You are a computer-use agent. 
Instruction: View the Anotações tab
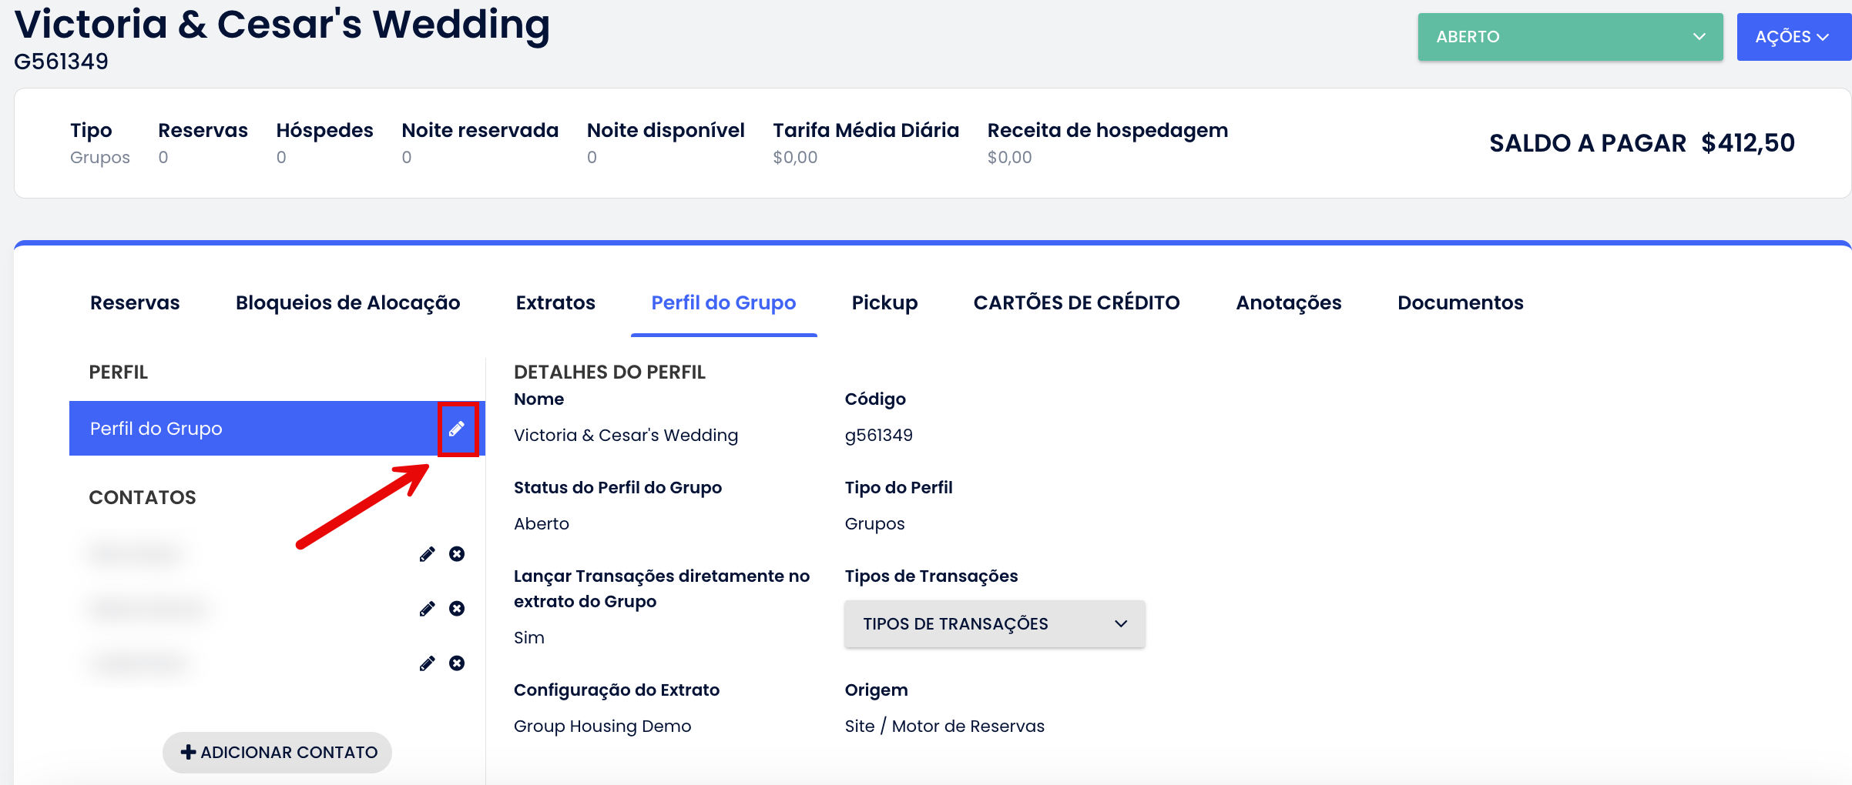click(1288, 302)
